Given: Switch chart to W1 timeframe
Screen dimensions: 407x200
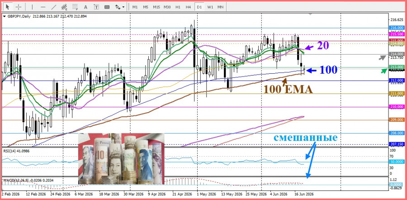Looking at the screenshot, I should coord(210,7).
